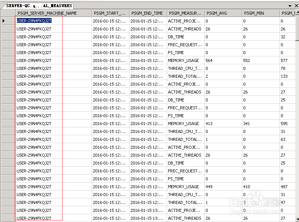
Task: Select the cell showing 63
Action: (x=288, y=139)
